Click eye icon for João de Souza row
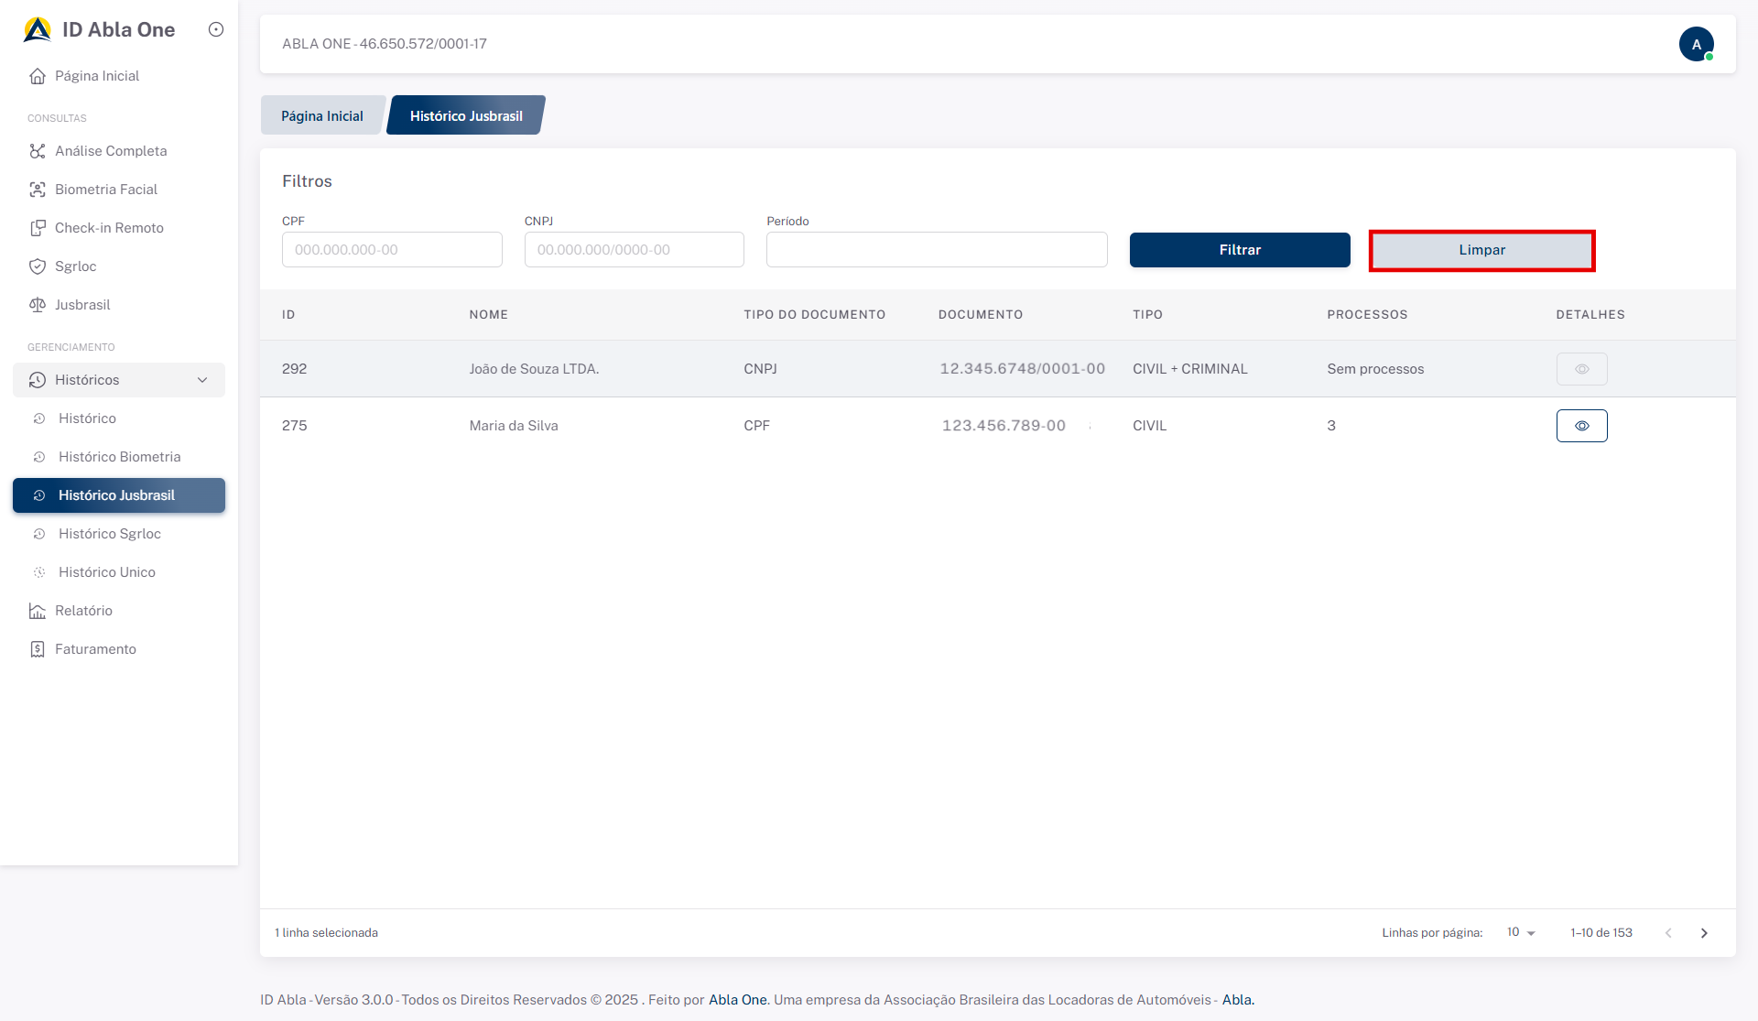1758x1021 pixels. coord(1581,369)
